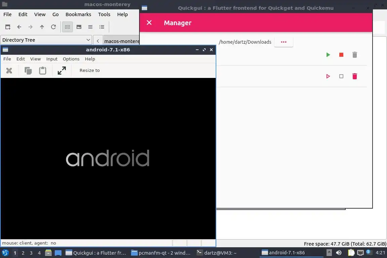Screen dimensions: 387x258
Task: Click the 4:21 clock in the taskbar
Action: click(x=380, y=253)
